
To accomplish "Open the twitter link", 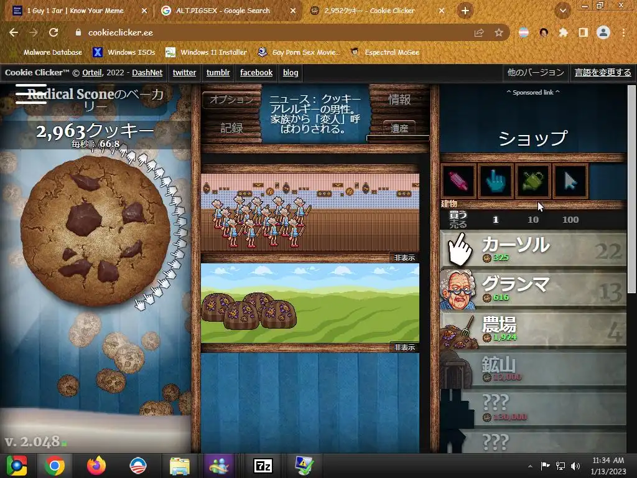I will click(184, 73).
